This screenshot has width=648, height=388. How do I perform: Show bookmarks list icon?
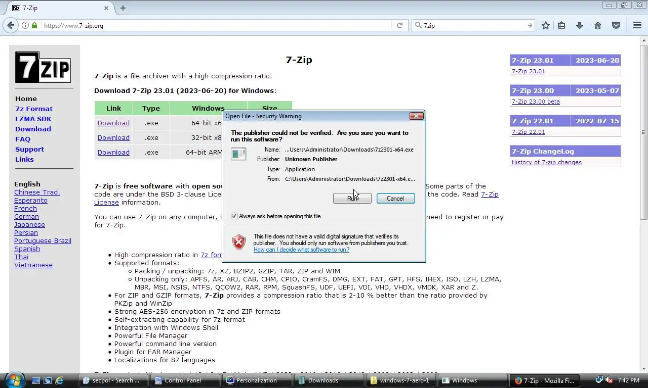click(x=561, y=25)
